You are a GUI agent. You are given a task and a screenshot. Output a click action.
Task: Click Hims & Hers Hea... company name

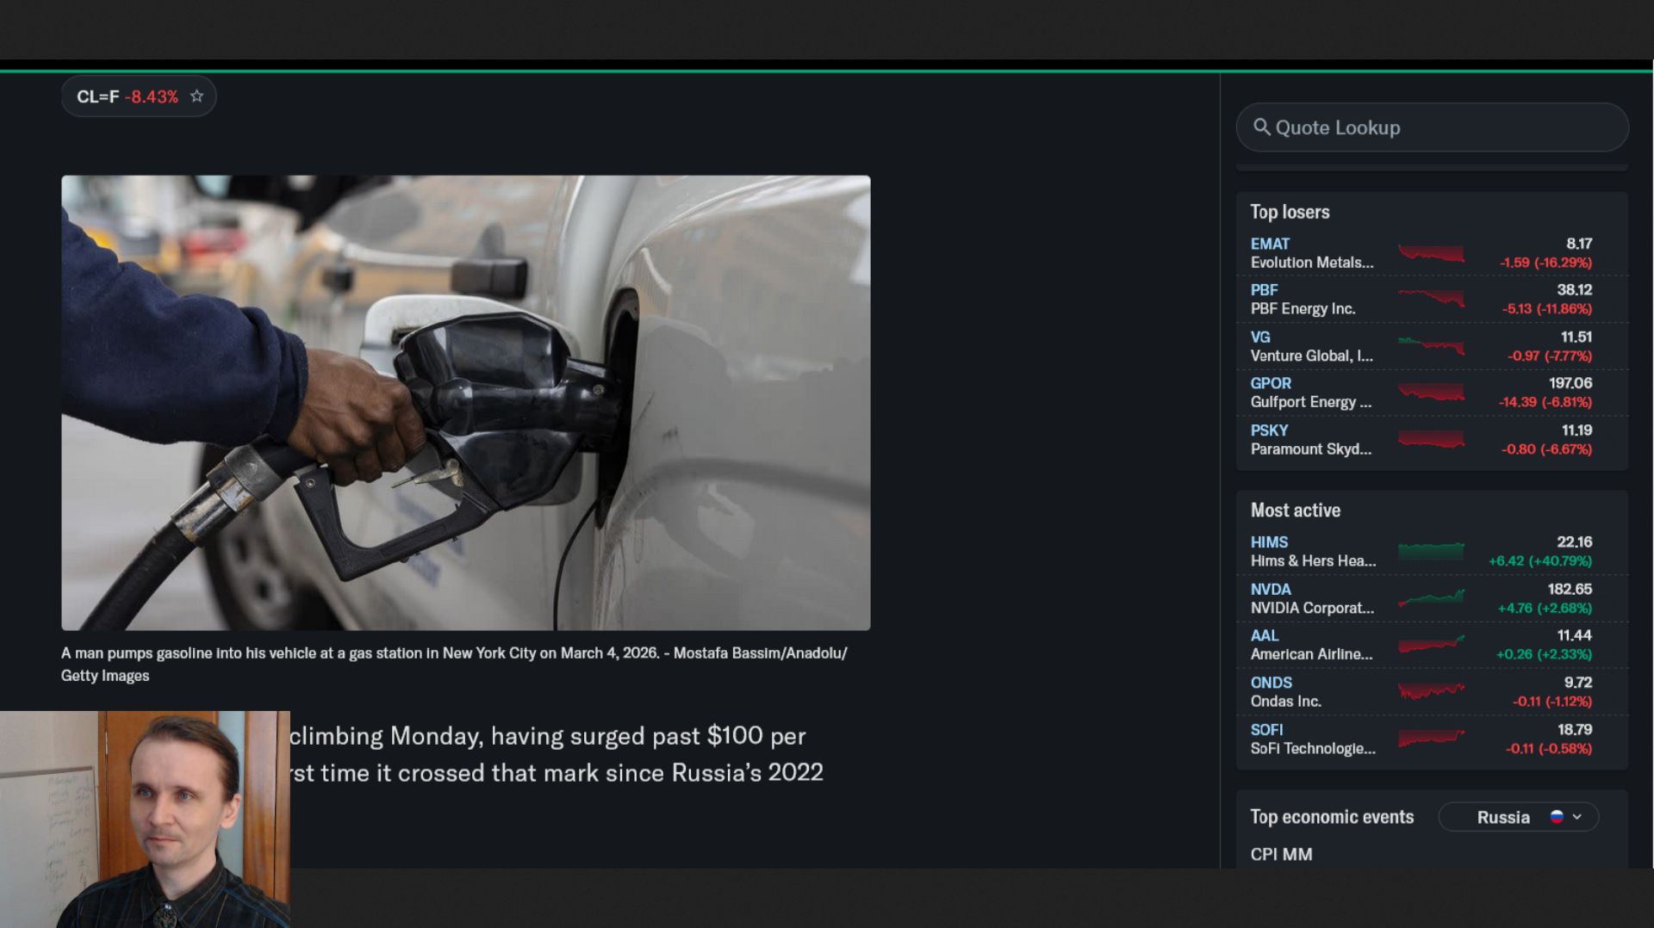[x=1314, y=561]
